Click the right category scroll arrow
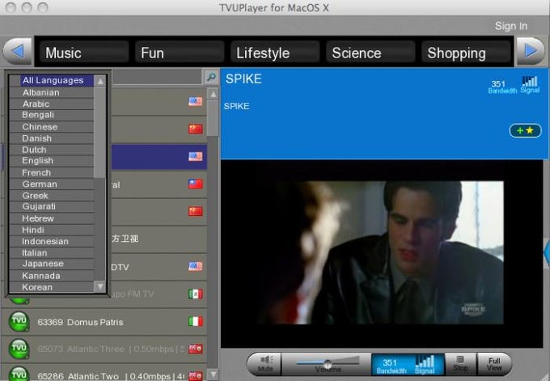The height and width of the screenshot is (381, 550). click(x=531, y=52)
